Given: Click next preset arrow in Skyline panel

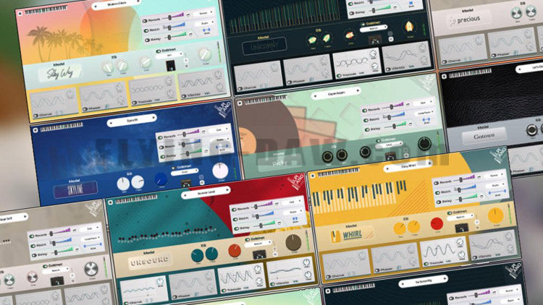Looking at the screenshot, I should tap(153, 118).
